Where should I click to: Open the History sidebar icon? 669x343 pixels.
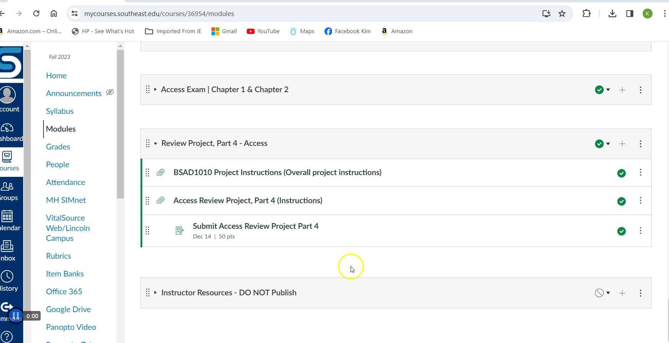[x=7, y=276]
